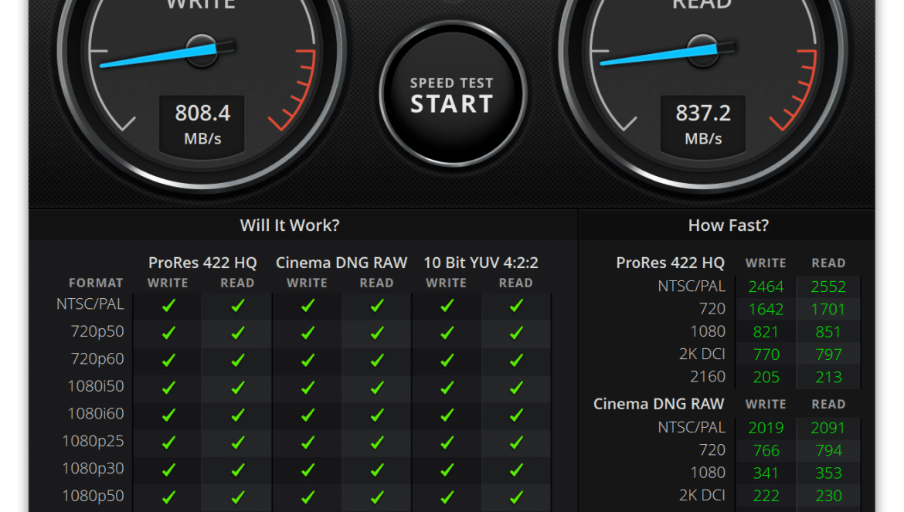Start the disk speed test
Viewport: 904px width, 512px height.
click(453, 94)
